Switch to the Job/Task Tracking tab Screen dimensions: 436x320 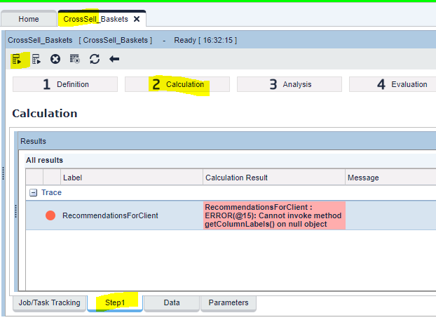pyautogui.click(x=49, y=303)
